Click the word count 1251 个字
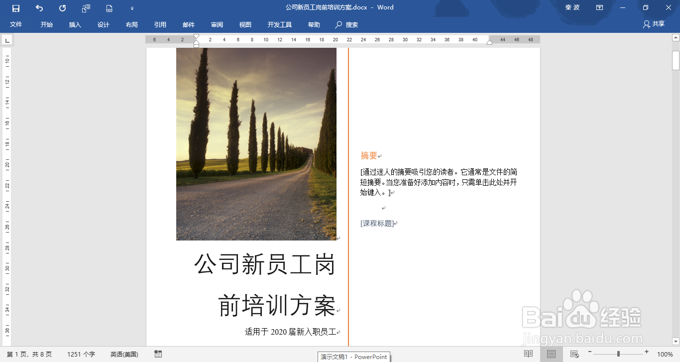The height and width of the screenshot is (362, 680). (x=81, y=355)
